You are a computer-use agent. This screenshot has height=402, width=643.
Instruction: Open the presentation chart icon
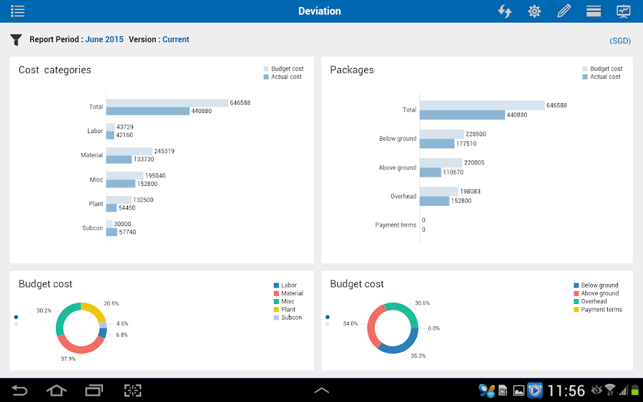tap(624, 11)
